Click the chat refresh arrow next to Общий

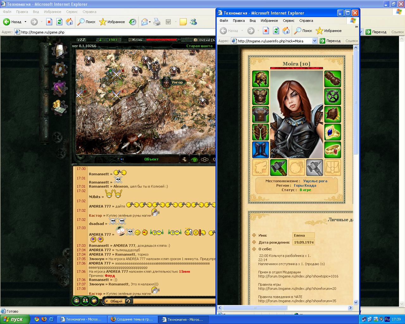point(128,301)
